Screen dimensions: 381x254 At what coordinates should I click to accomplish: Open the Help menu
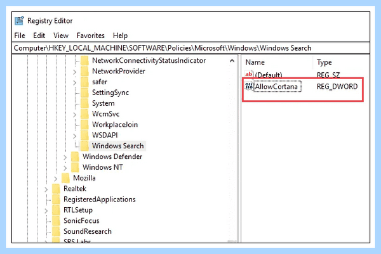click(x=120, y=35)
